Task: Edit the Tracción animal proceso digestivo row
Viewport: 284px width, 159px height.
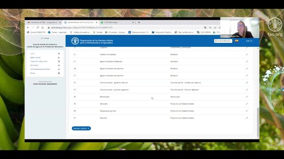Action: [247, 90]
